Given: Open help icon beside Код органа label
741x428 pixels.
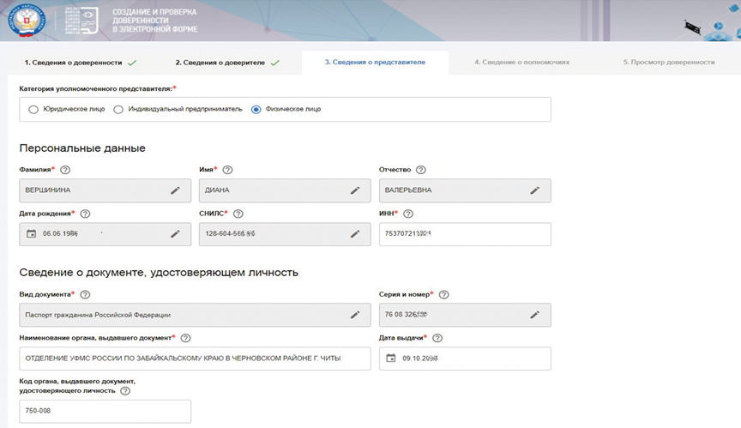Looking at the screenshot, I should pyautogui.click(x=125, y=391).
